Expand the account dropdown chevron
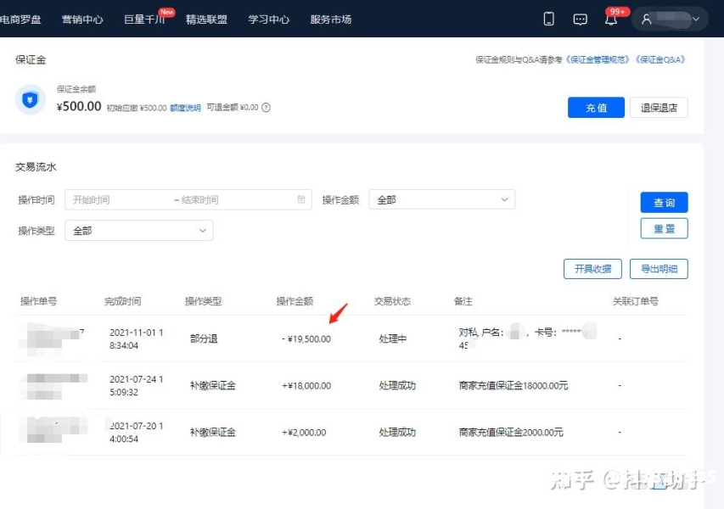Screen dimensions: 724x509 [x=696, y=19]
